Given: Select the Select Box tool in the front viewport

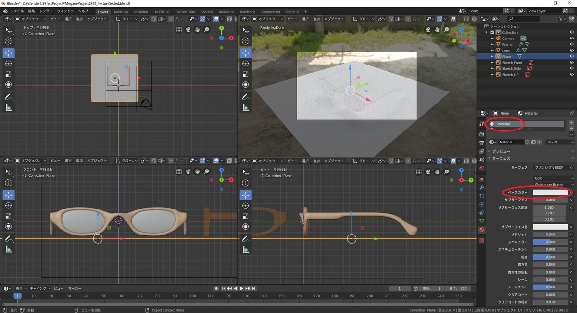Looking at the screenshot, I should point(8,172).
